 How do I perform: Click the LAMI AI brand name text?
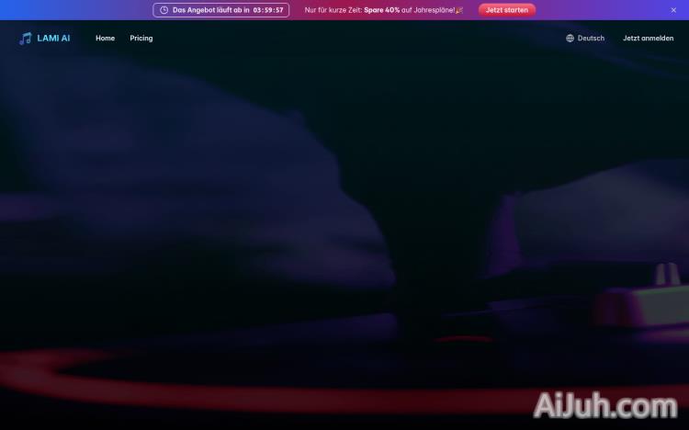click(x=53, y=39)
